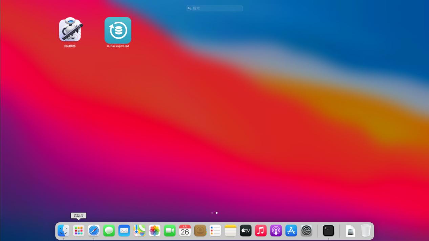The image size is (429, 241).
Task: Open the Maps app
Action: click(x=139, y=231)
